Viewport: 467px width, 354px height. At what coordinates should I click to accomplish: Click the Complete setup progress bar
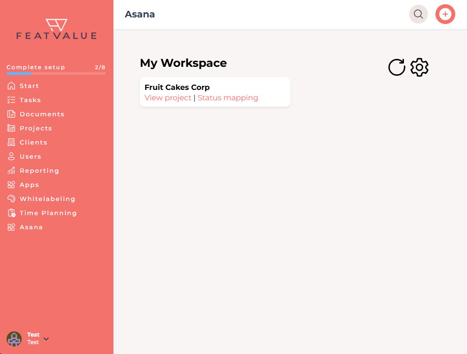(x=56, y=74)
